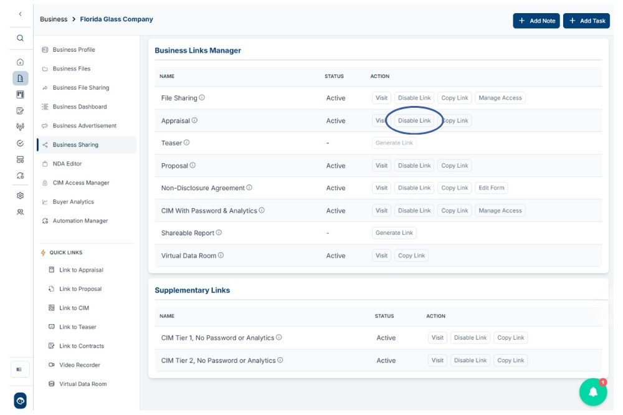623x415 pixels.
Task: Click Disable Link for CIM Tier 1
Action: (470, 338)
